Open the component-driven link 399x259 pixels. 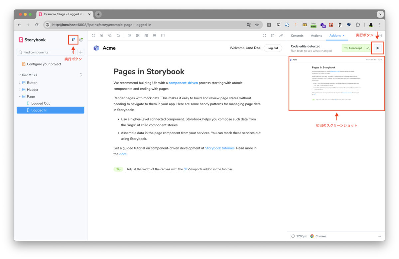pyautogui.click(x=183, y=83)
